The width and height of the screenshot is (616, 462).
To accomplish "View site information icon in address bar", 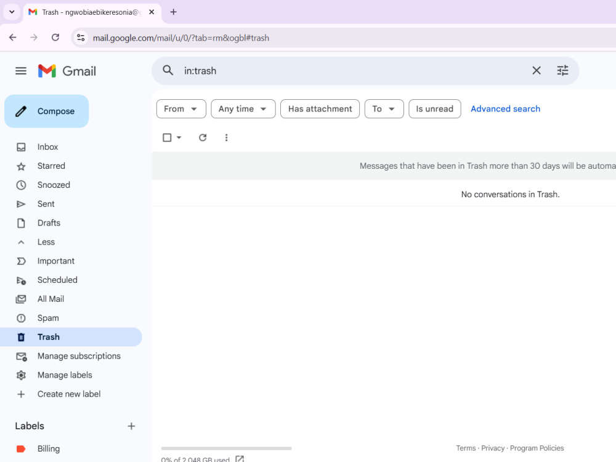I will 81,38.
